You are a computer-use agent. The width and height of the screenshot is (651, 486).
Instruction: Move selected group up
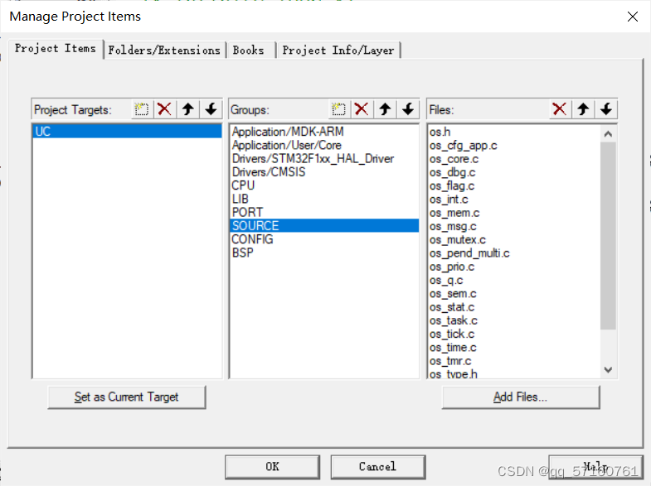(385, 109)
